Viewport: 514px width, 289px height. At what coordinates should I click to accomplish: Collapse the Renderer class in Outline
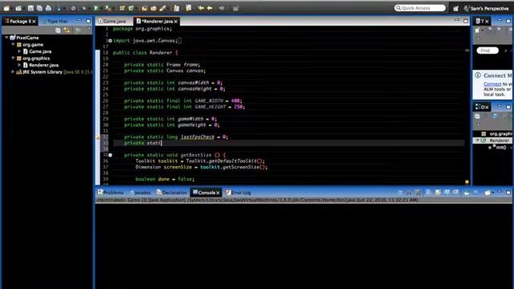click(478, 140)
